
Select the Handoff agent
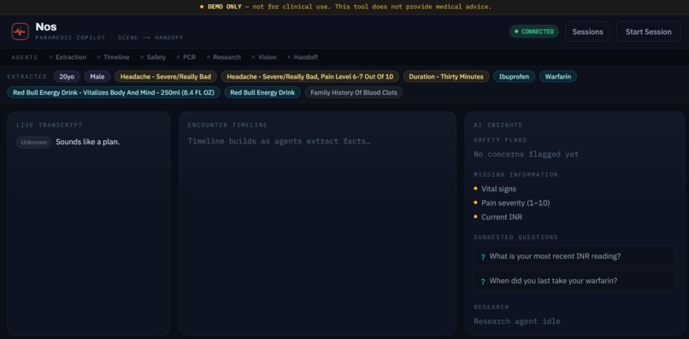[303, 57]
